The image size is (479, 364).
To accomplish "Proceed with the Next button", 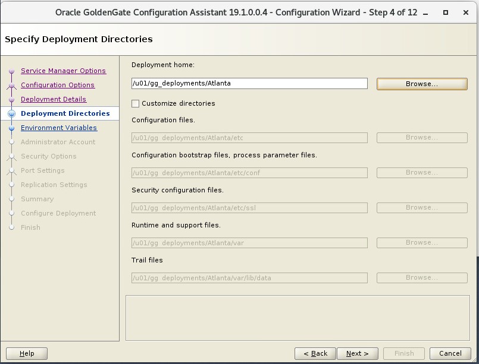I will pyautogui.click(x=358, y=354).
